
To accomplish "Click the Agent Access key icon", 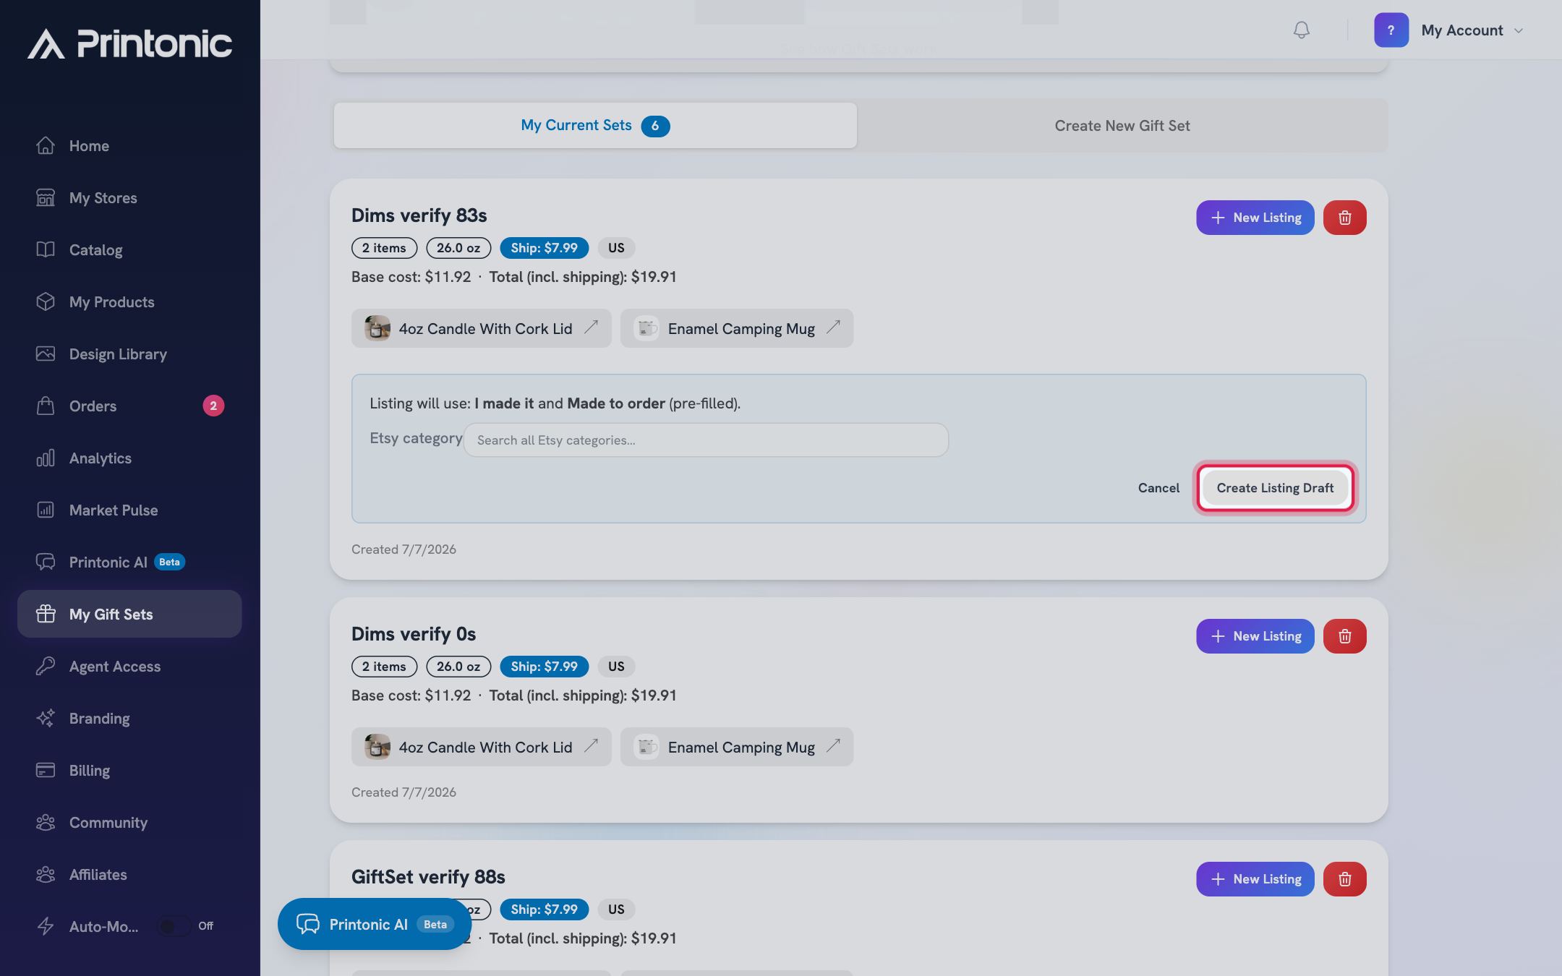I will (46, 667).
